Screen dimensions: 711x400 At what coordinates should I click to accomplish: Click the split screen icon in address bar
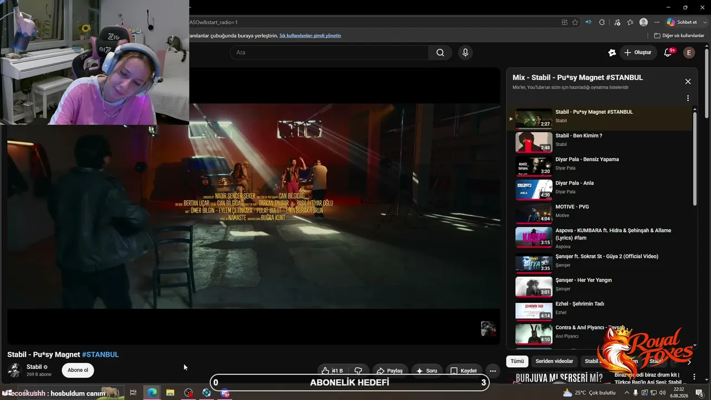[564, 22]
